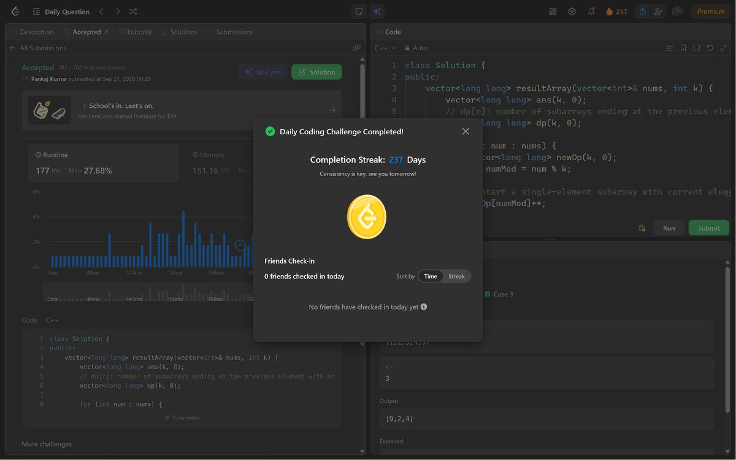Click the Runtime stats card
Screen dimensions: 736x460
[x=104, y=164]
